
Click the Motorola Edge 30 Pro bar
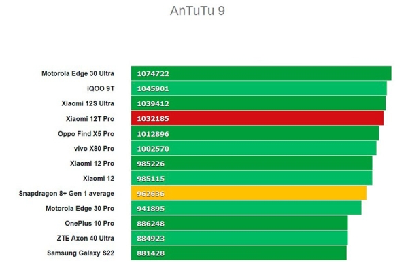246,208
